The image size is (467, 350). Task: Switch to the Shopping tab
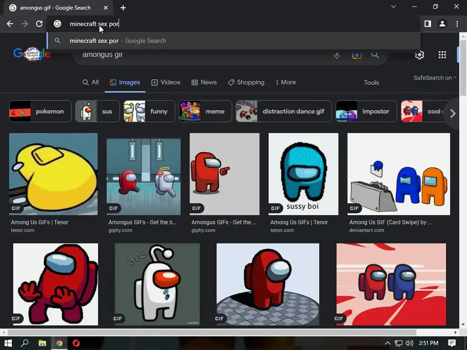pos(246,82)
